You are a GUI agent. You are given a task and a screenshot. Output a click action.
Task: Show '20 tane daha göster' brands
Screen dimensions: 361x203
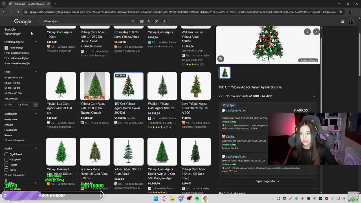pyautogui.click(x=15, y=175)
